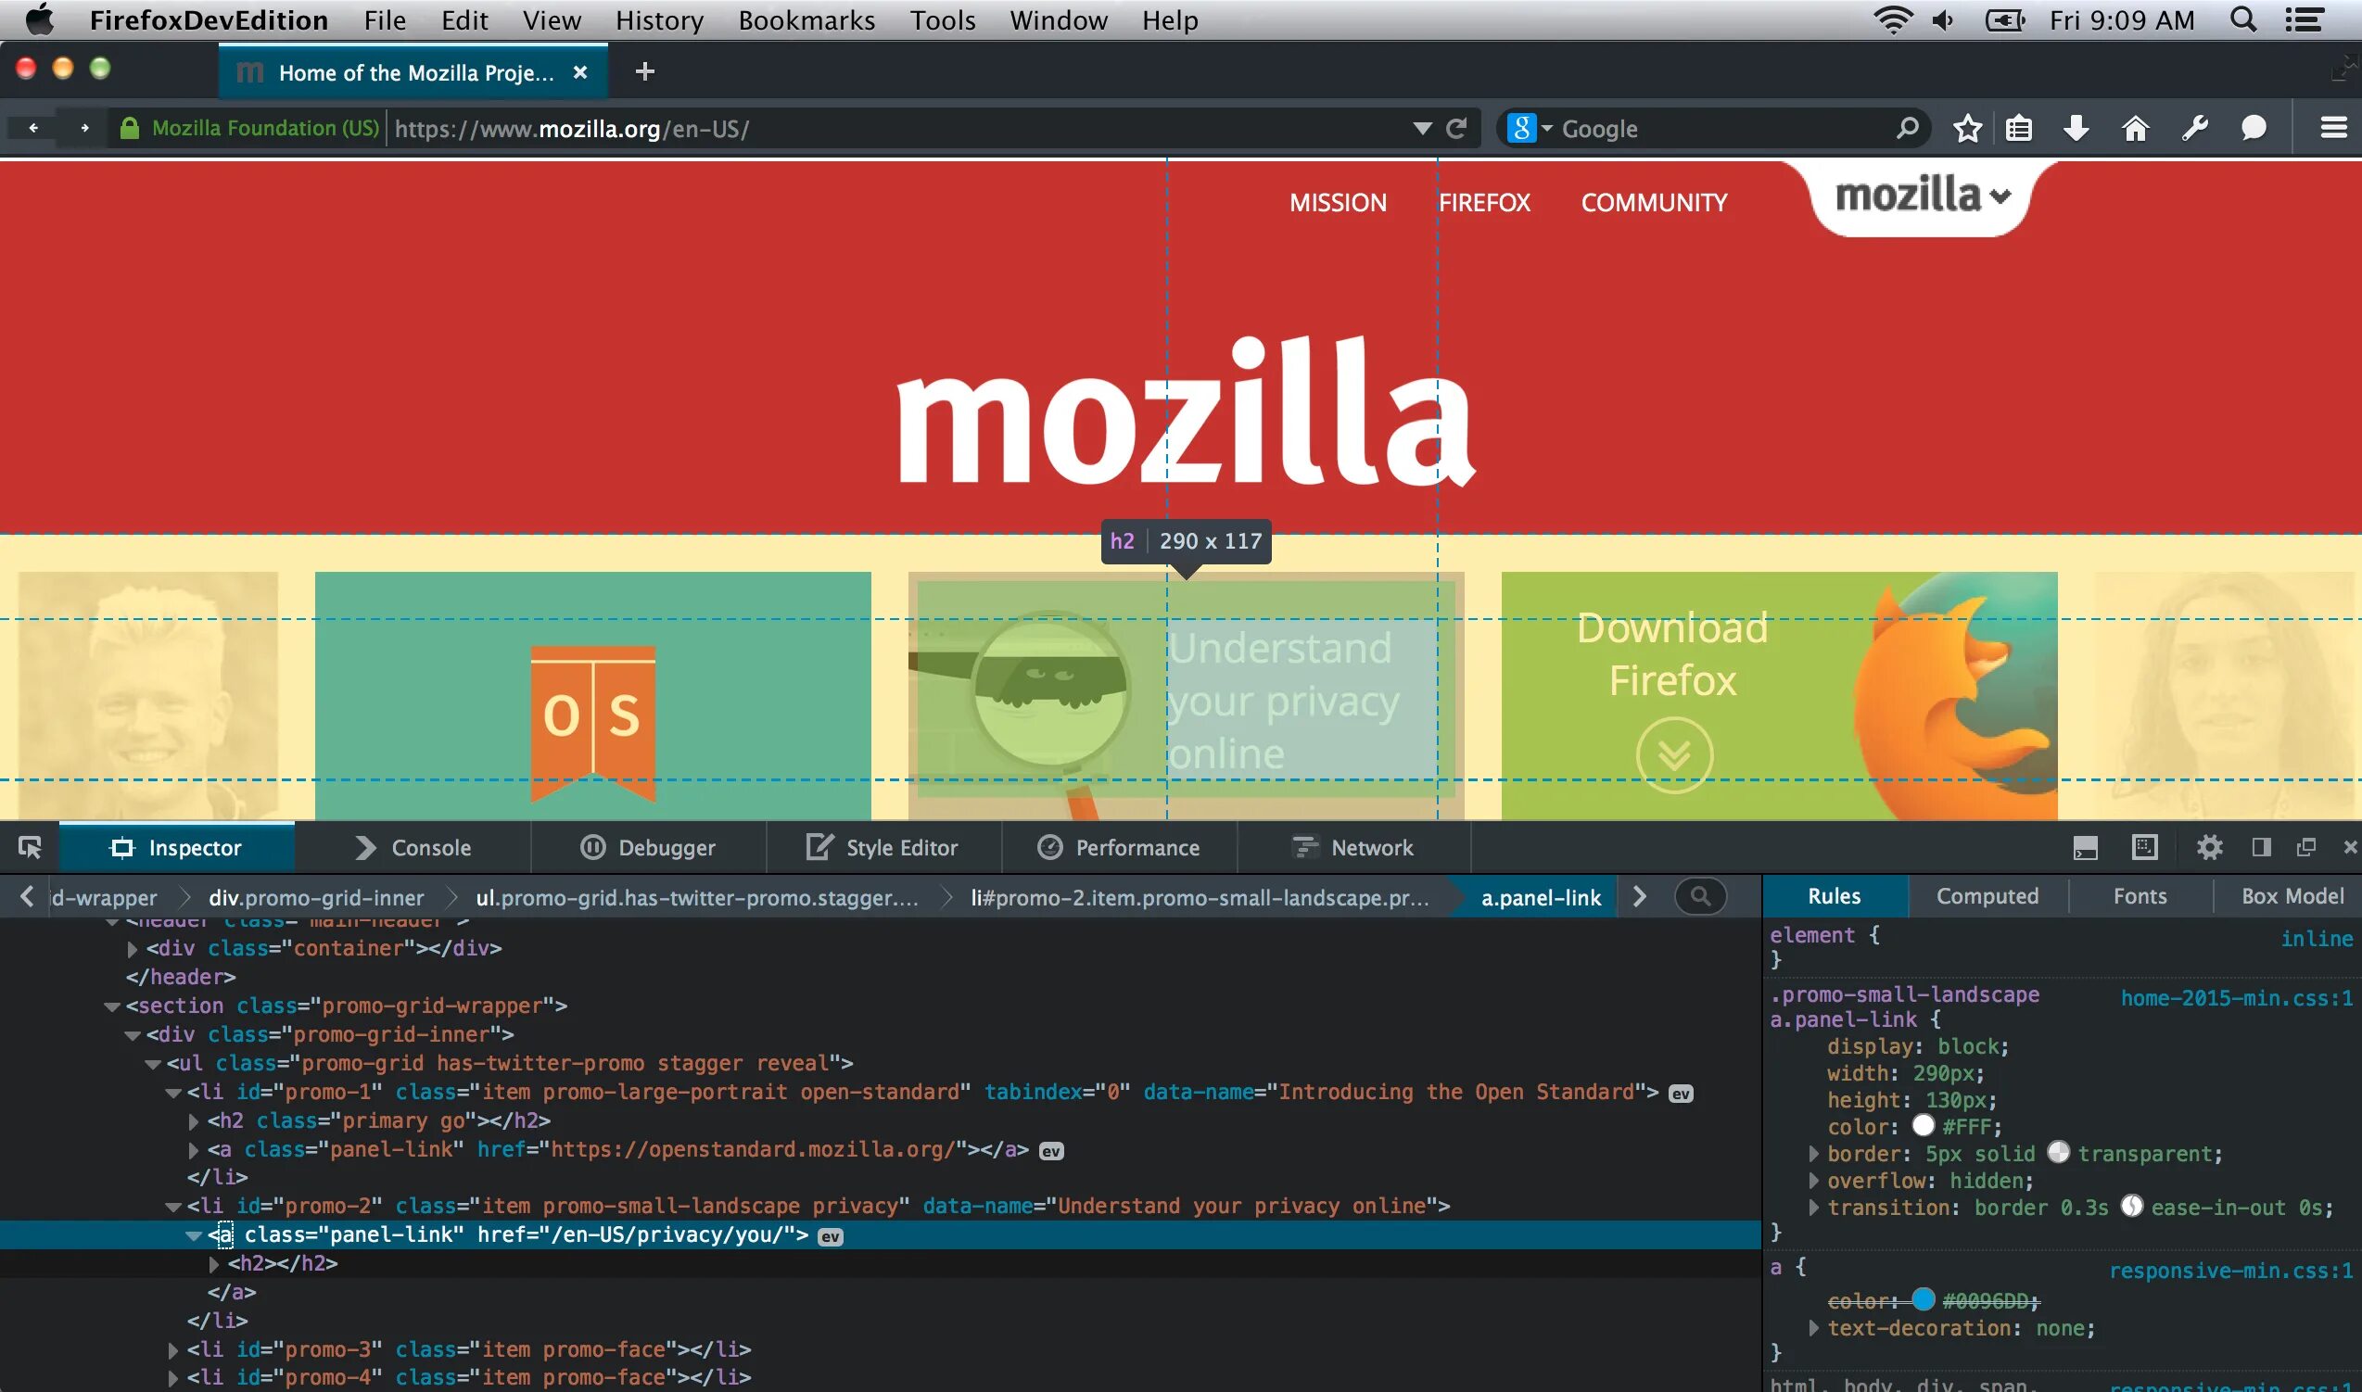Click the element picker icon in devtools
This screenshot has width=2362, height=1392.
(30, 848)
